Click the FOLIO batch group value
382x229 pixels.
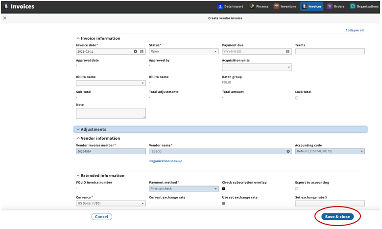point(227,83)
